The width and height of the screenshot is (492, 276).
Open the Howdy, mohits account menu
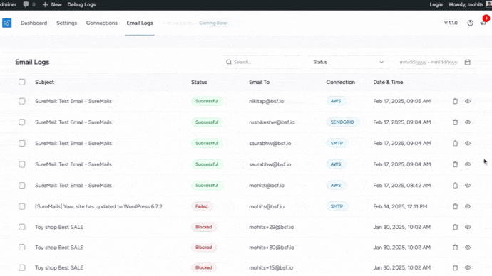click(x=470, y=4)
